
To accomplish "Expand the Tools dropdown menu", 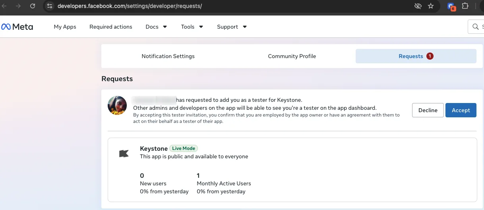I will click(x=192, y=27).
